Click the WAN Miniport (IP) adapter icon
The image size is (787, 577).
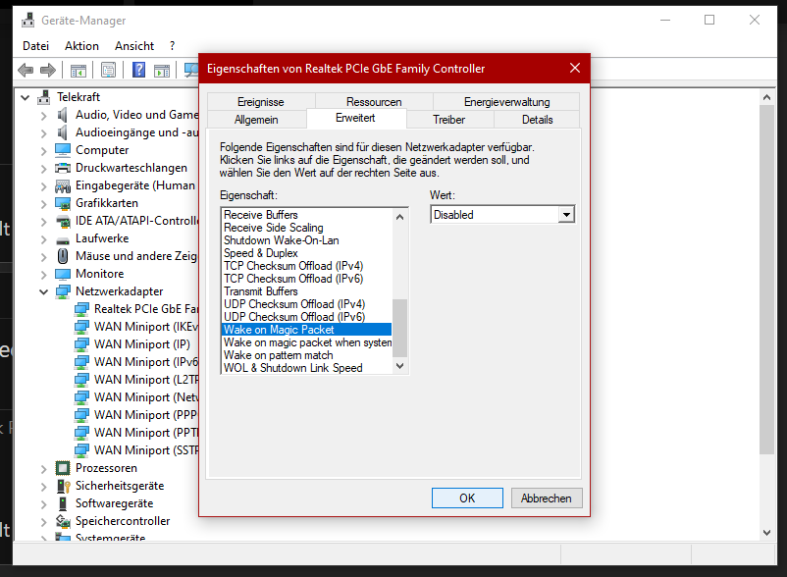(81, 344)
